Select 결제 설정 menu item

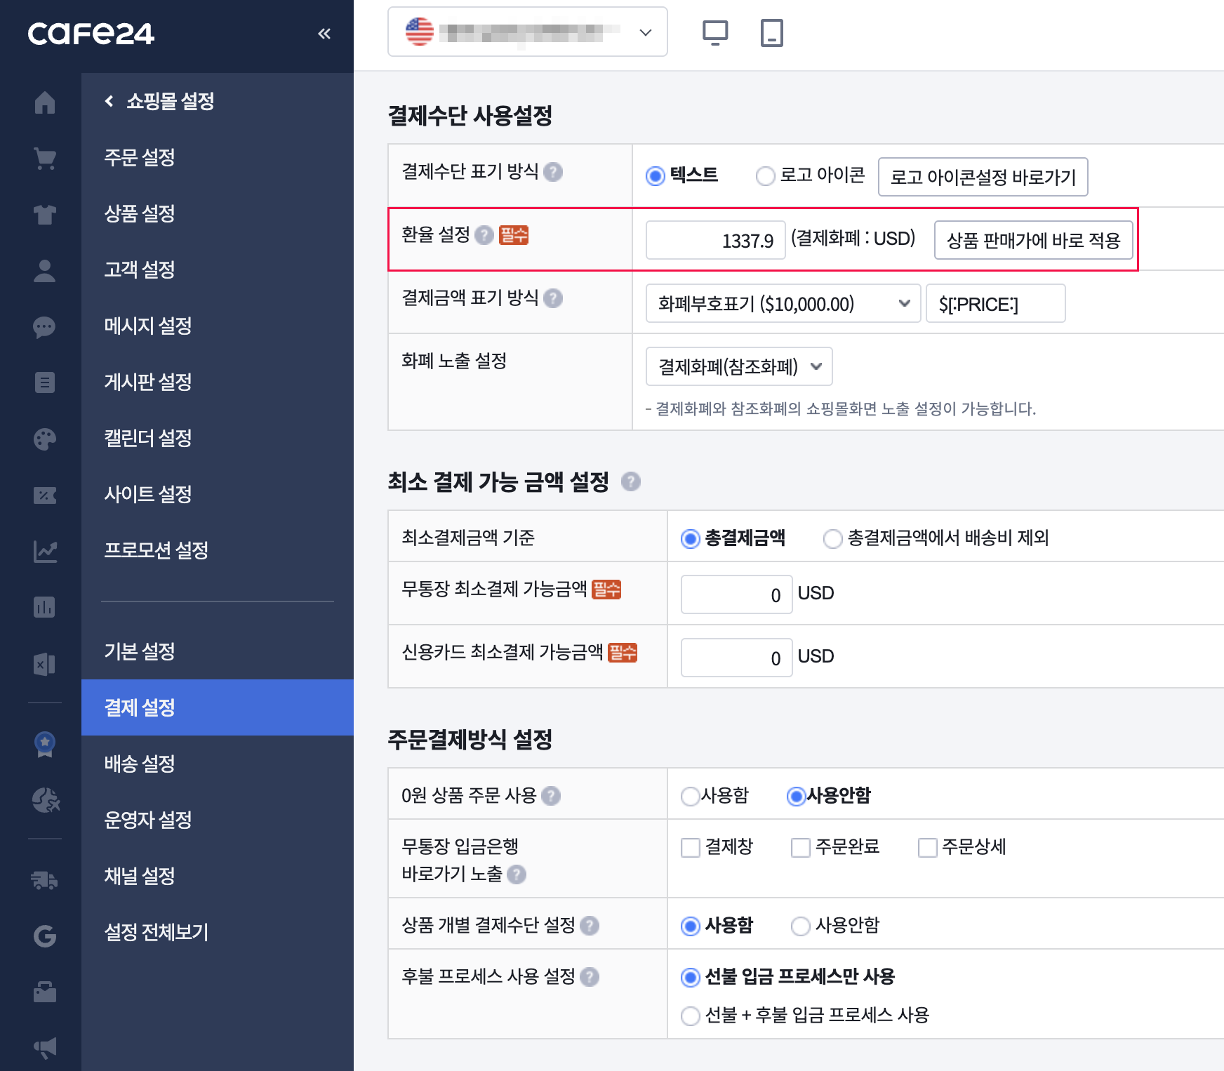[x=218, y=707]
